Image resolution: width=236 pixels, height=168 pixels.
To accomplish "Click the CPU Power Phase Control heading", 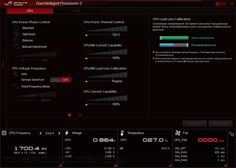I will tap(31, 22).
